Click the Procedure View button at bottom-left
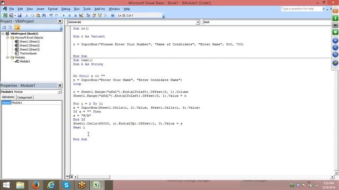Viewport: 339px width, 190px height. click(67, 177)
